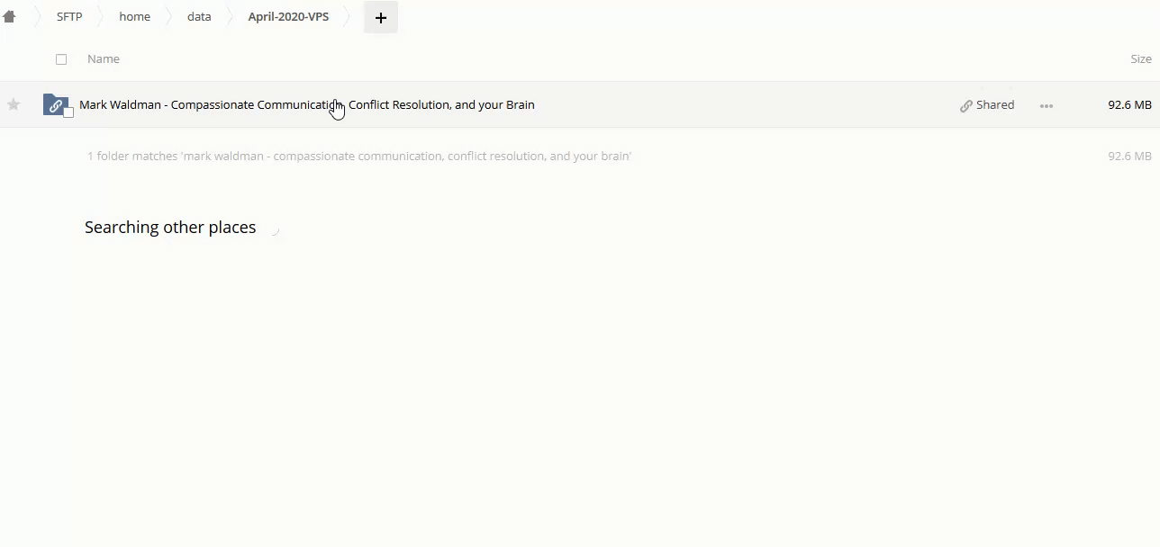Image resolution: width=1160 pixels, height=547 pixels.
Task: Click the '1 folder matches' summary text
Action: click(x=358, y=157)
